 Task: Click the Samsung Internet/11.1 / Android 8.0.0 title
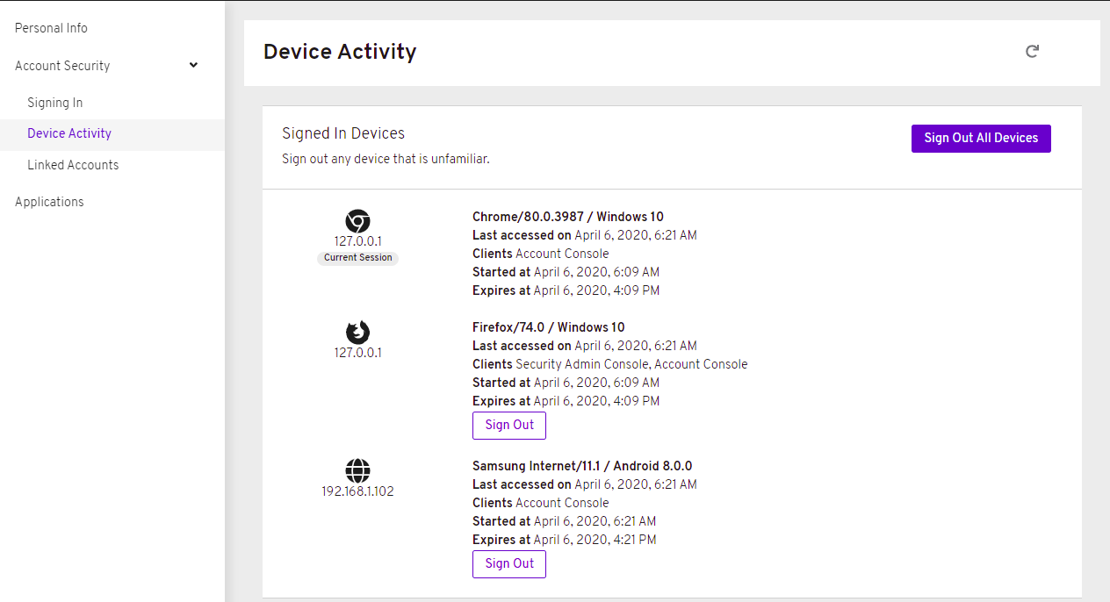point(582,466)
